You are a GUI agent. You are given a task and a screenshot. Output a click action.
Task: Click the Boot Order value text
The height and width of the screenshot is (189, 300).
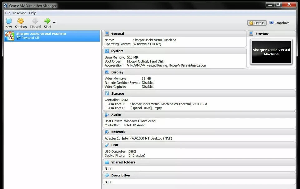(146, 61)
